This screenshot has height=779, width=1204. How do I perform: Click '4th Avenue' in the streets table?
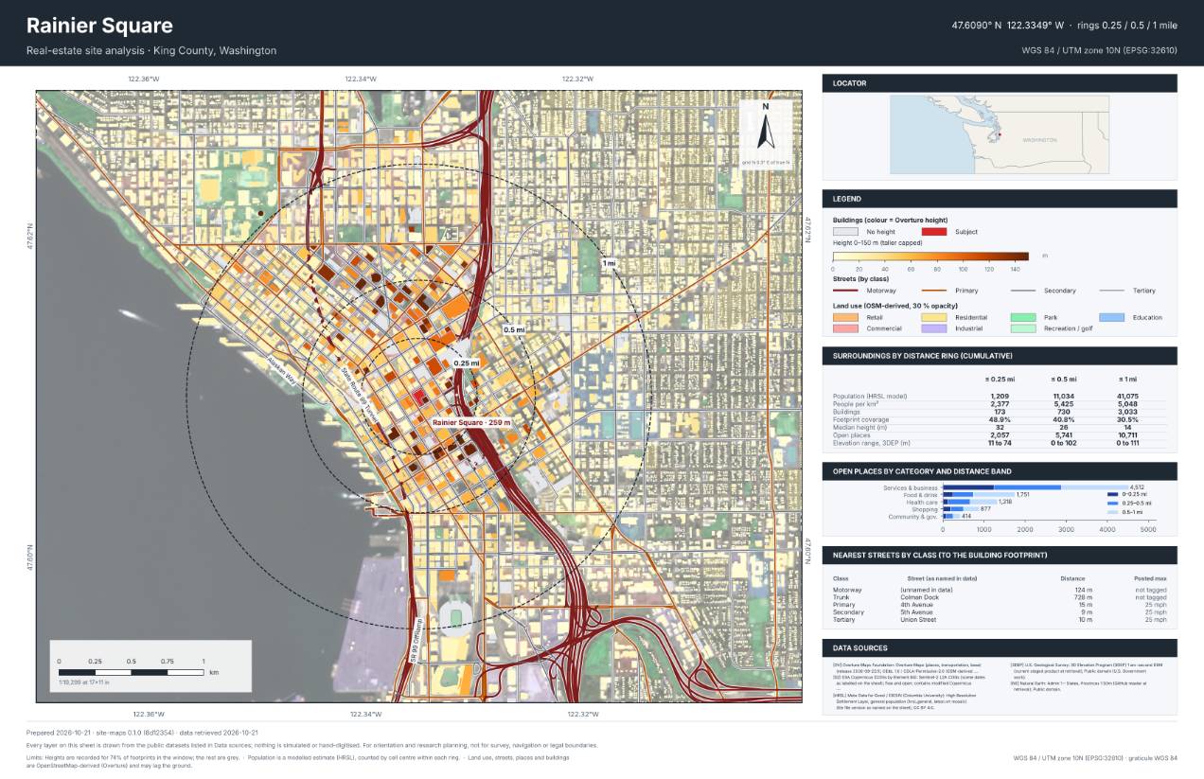914,605
